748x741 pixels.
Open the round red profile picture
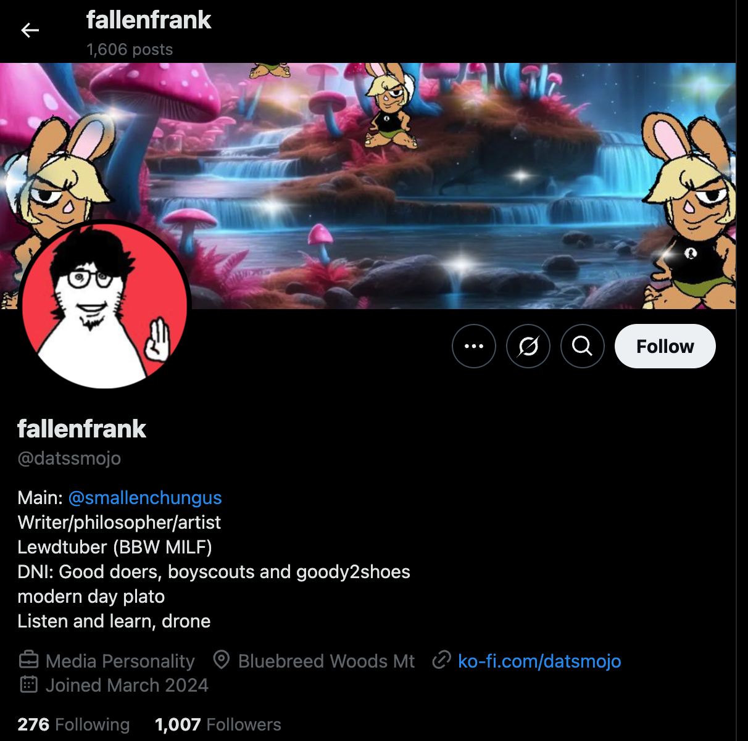pos(105,305)
